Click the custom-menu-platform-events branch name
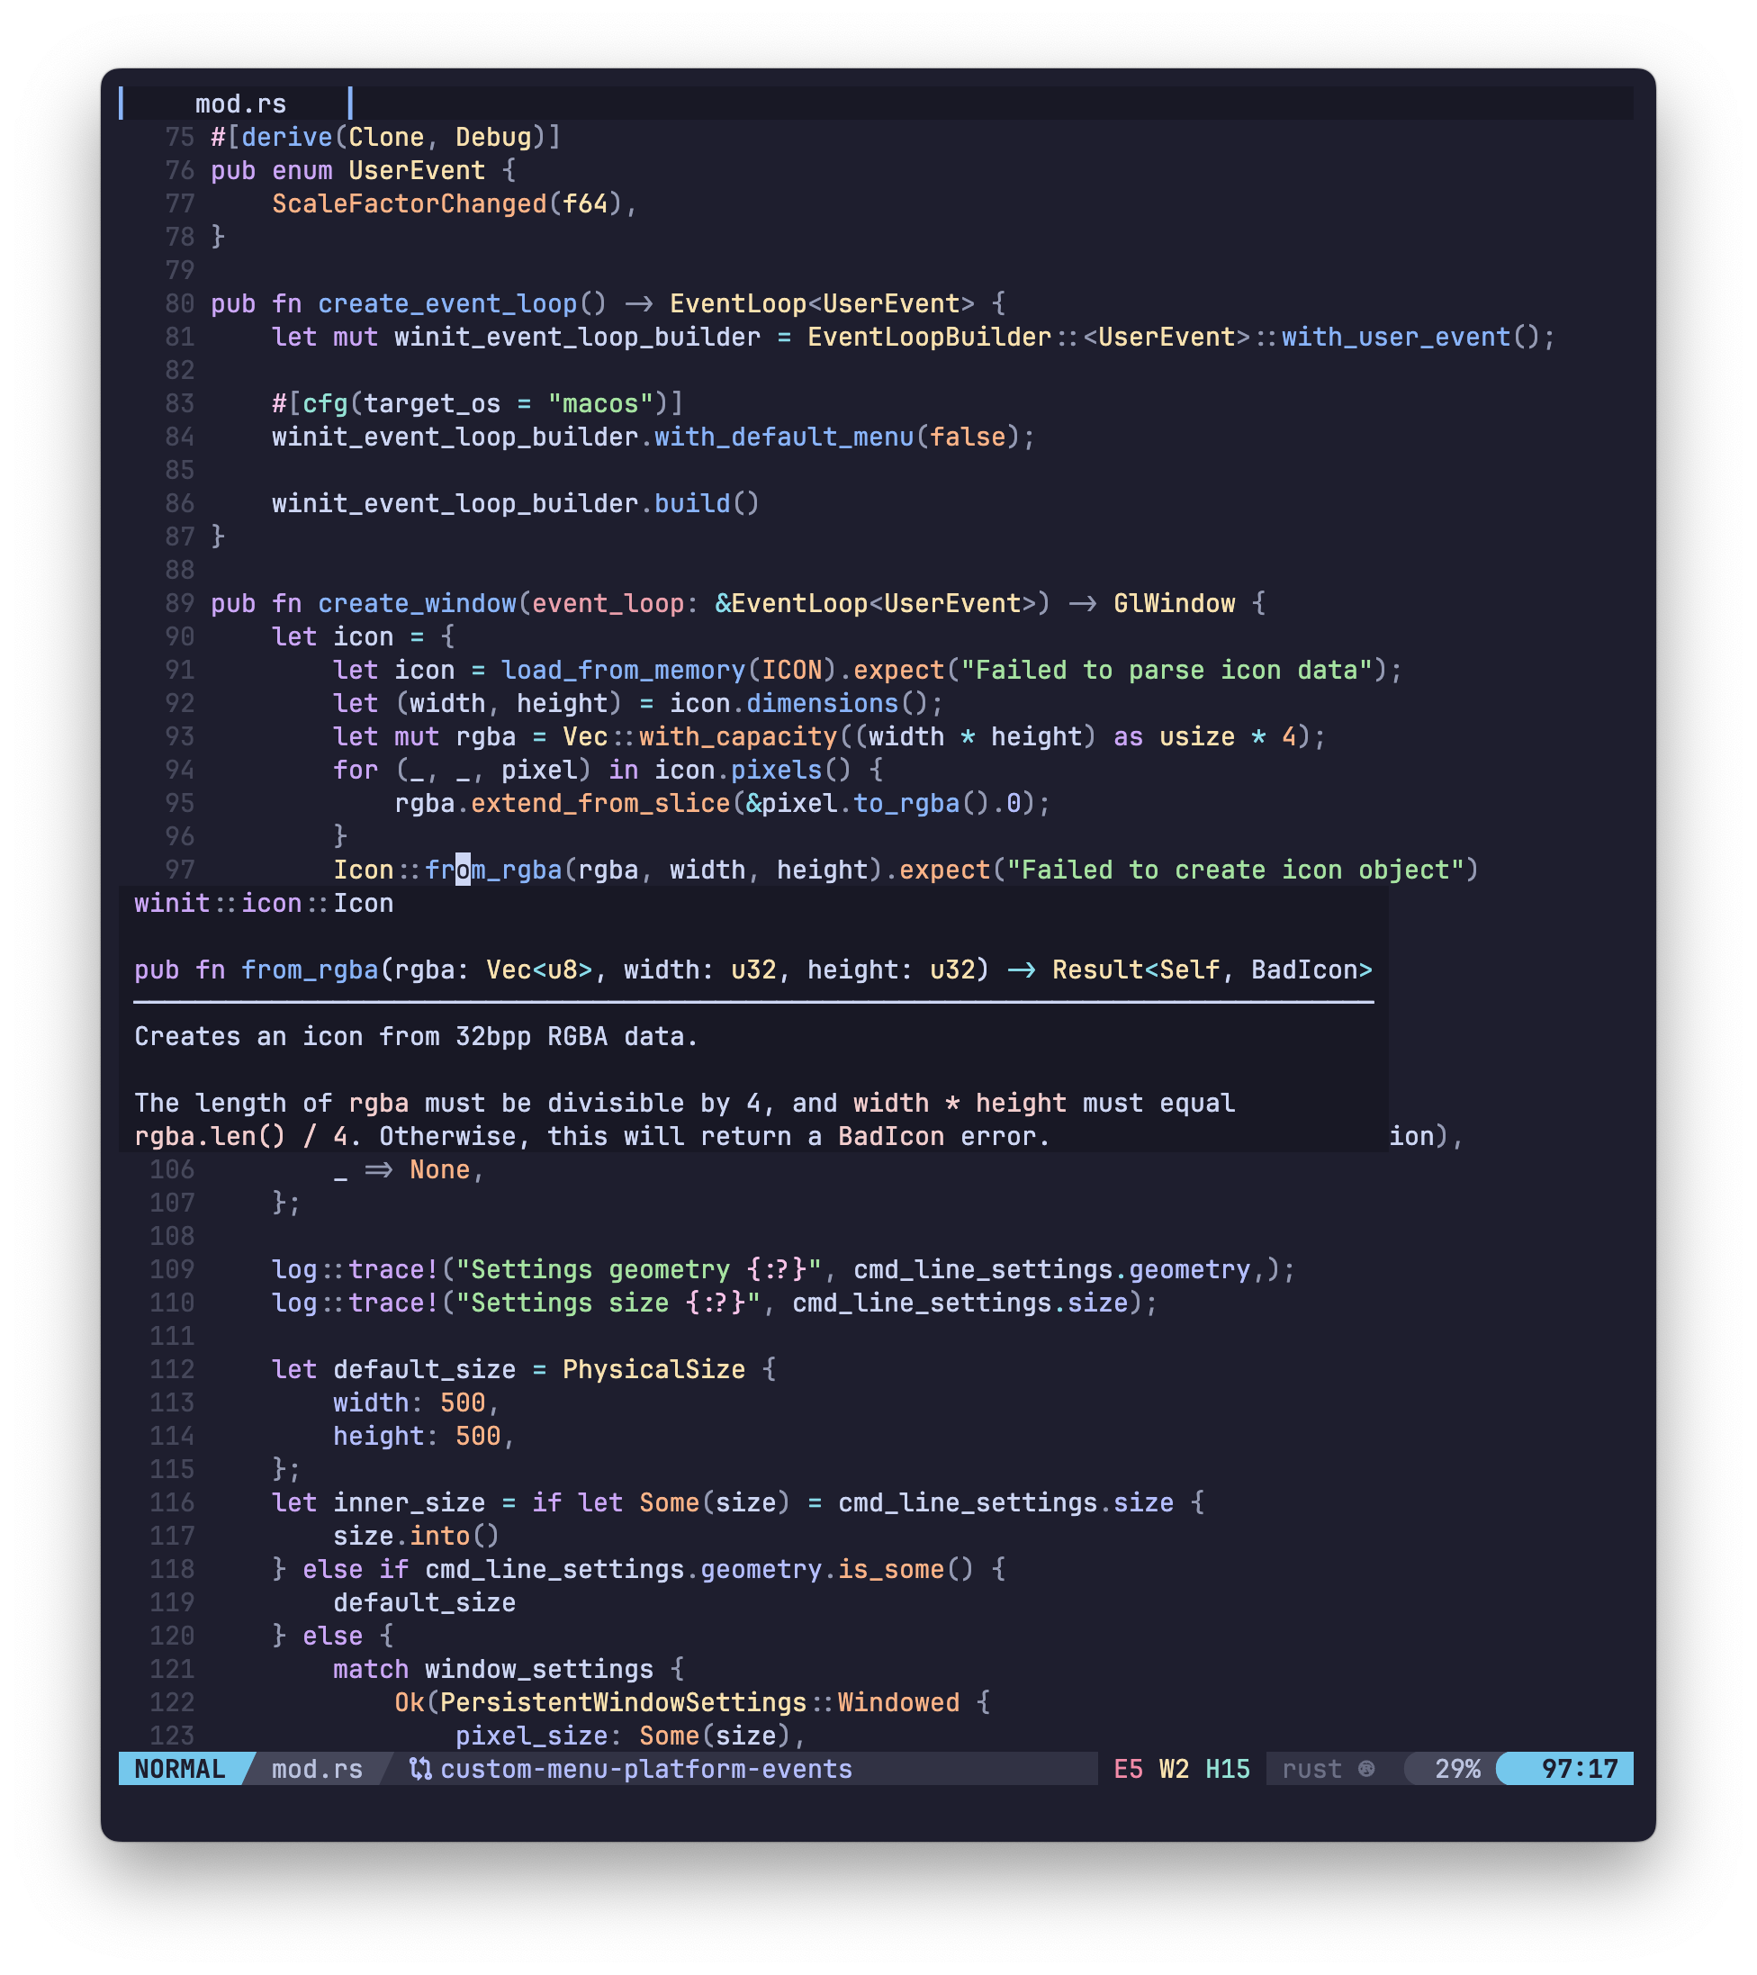 click(x=646, y=1768)
